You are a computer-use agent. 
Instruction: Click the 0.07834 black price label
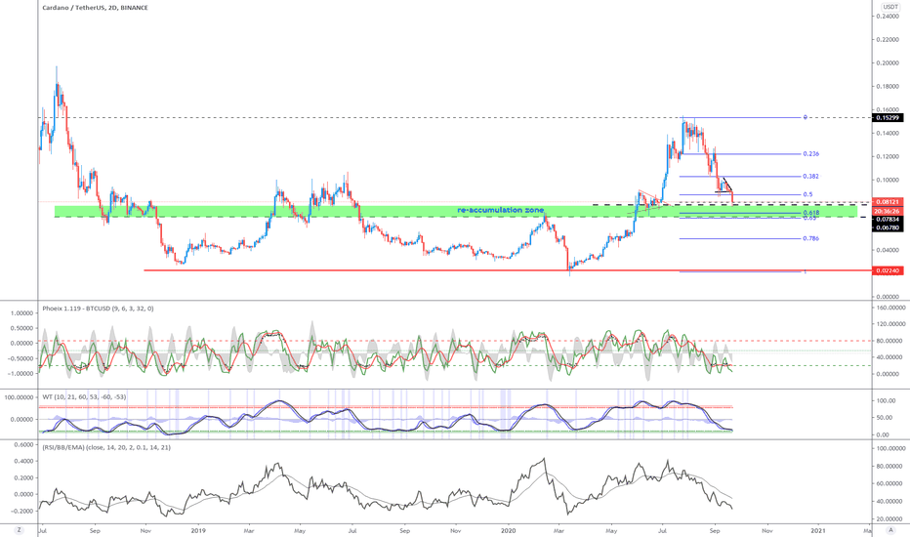[888, 220]
